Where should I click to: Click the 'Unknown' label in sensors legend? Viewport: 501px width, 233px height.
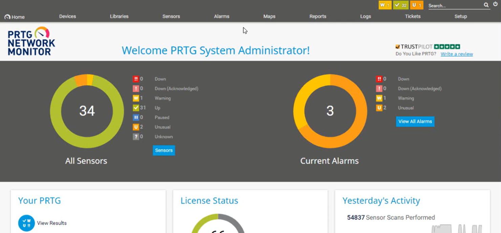(164, 137)
